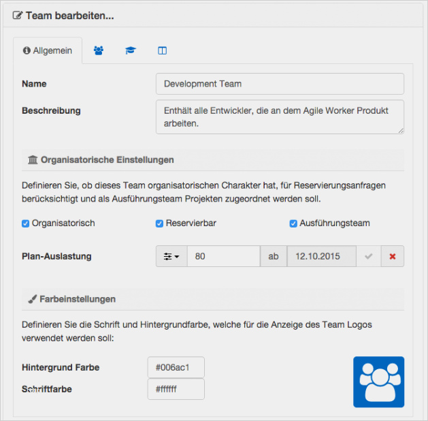428x421 pixels.
Task: Click the Beschreibung label
Action: tap(51, 110)
